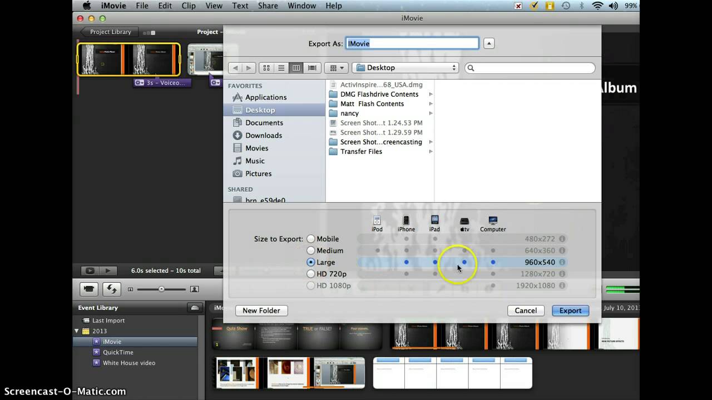This screenshot has height=400, width=712.
Task: Click the small thumbnail icon left of zoom slider
Action: click(131, 289)
